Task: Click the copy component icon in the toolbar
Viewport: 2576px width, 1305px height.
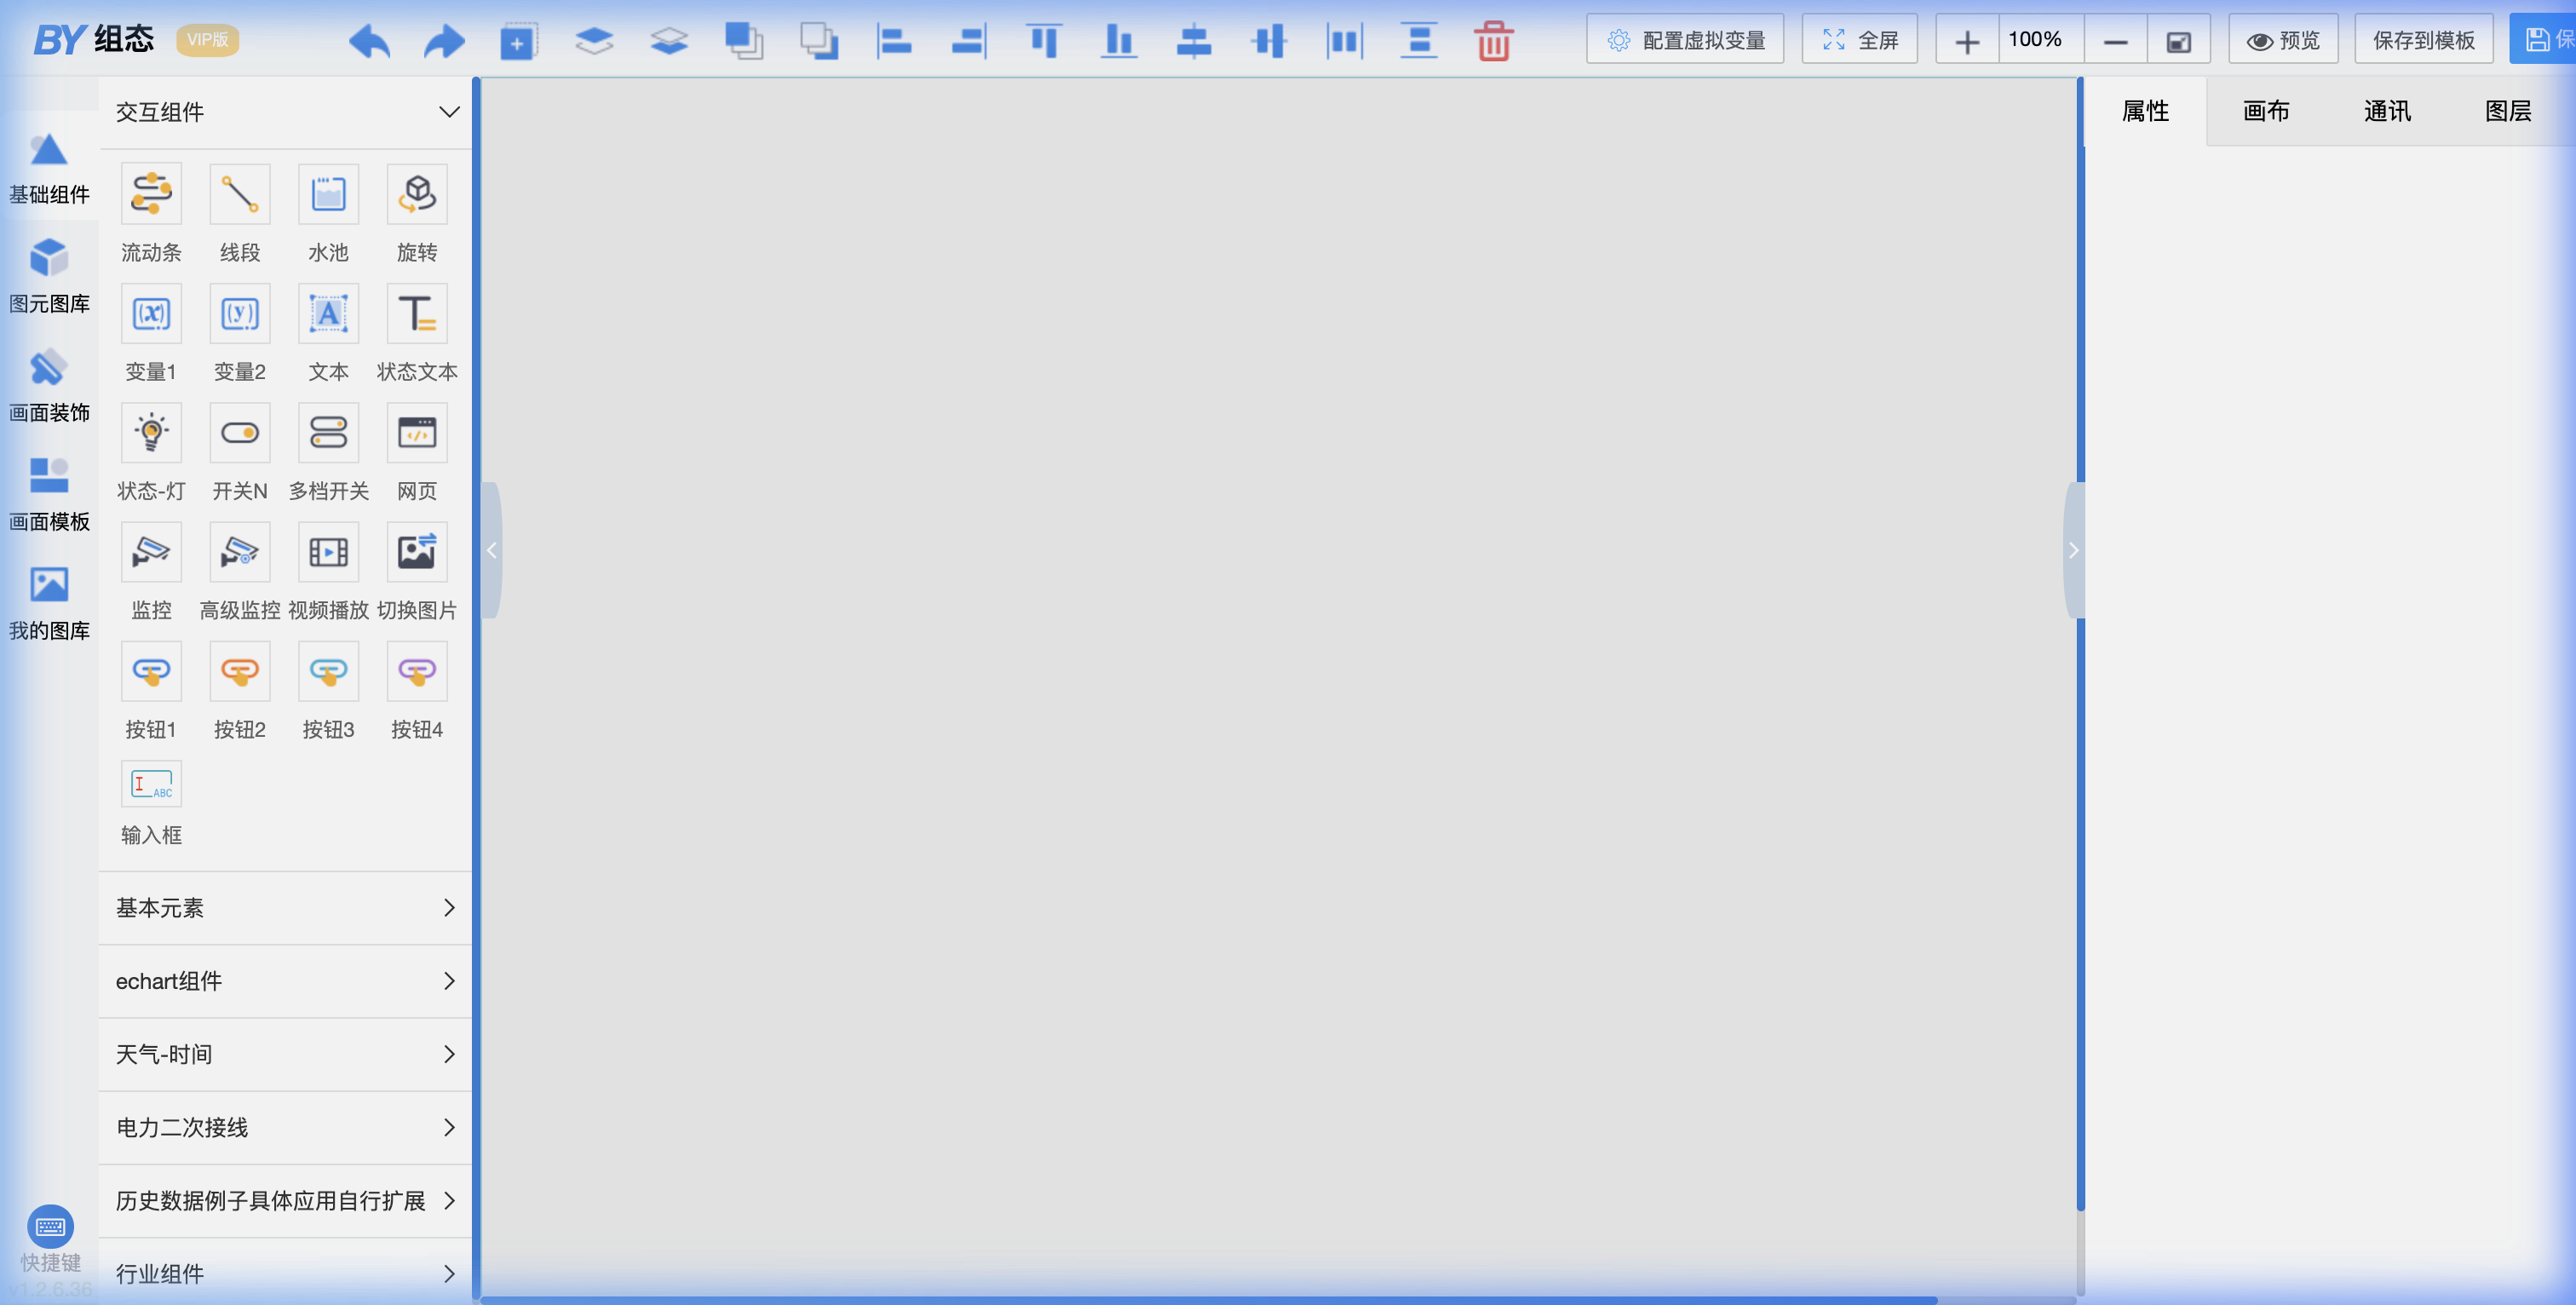Action: pyautogui.click(x=518, y=41)
